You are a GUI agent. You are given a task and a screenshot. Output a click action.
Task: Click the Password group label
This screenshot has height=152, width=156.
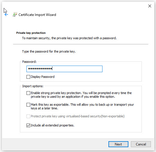coord(29,62)
